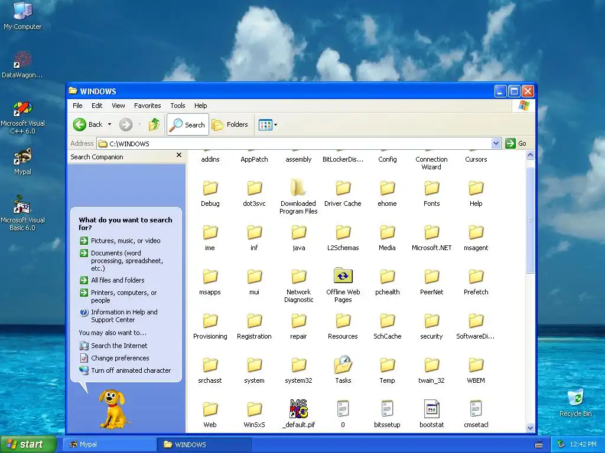This screenshot has width=605, height=453.
Task: Select the Debug folder
Action: (x=210, y=193)
